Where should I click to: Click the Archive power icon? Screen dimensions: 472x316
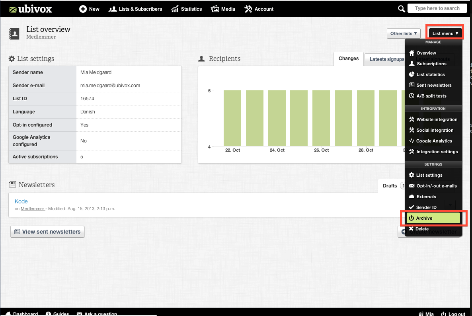[411, 218]
